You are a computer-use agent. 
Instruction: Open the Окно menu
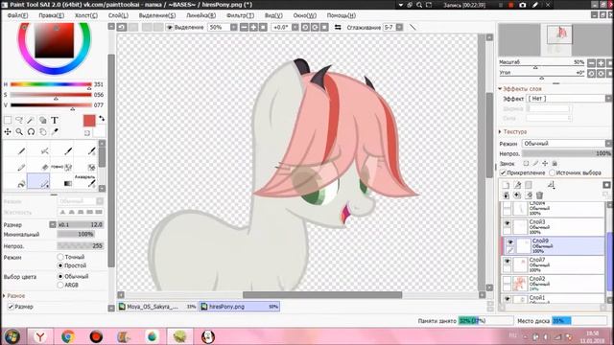(305, 15)
